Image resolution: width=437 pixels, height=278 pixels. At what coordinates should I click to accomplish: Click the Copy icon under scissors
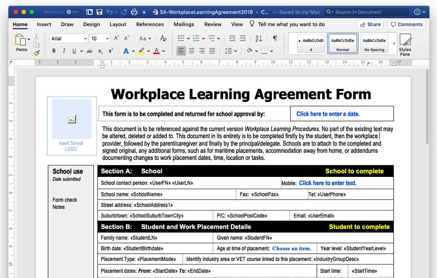(37, 45)
